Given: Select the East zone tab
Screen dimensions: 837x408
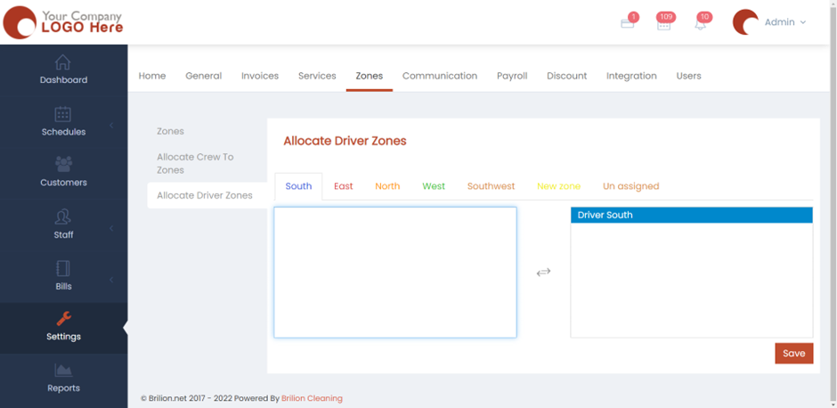Looking at the screenshot, I should point(343,186).
